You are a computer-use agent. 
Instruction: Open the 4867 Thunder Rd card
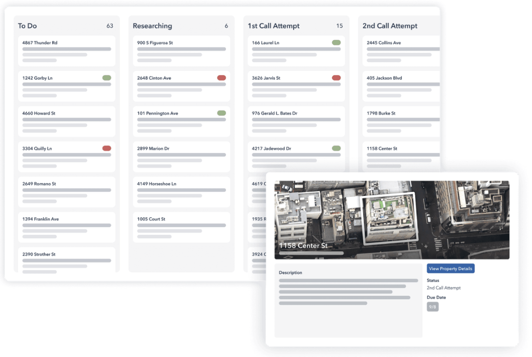(67, 51)
